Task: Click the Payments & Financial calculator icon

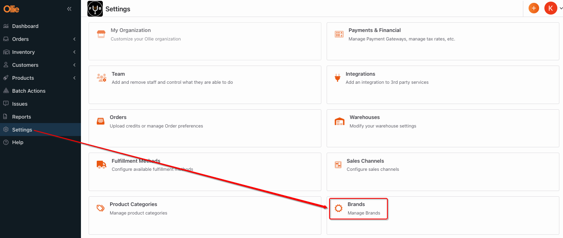Action: [339, 34]
